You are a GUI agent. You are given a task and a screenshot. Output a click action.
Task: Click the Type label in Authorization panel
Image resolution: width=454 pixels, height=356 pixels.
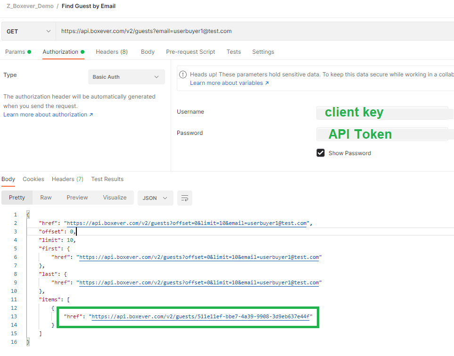click(10, 75)
